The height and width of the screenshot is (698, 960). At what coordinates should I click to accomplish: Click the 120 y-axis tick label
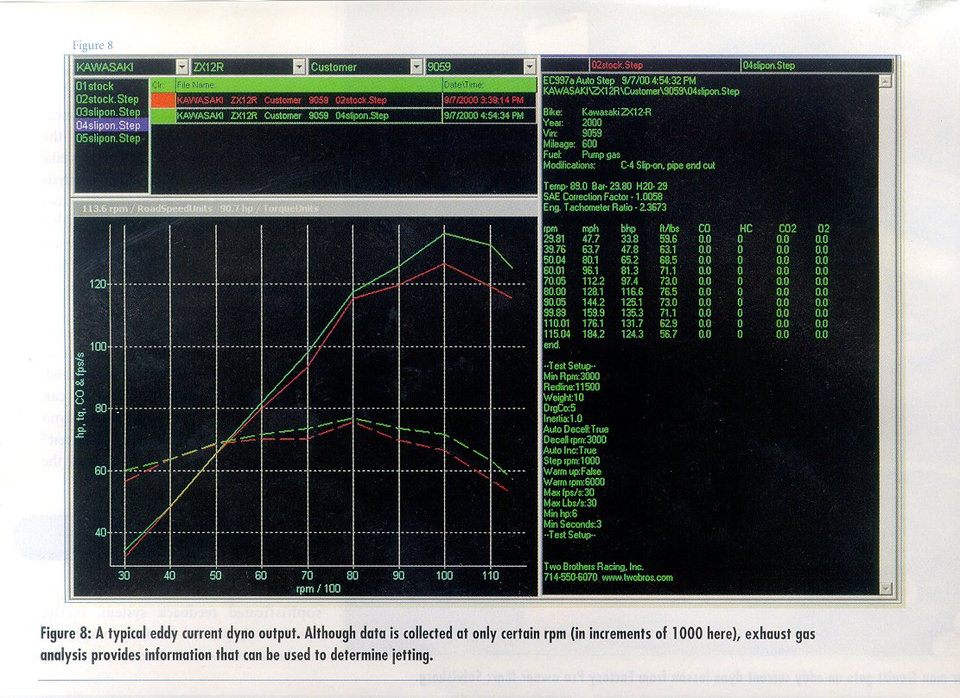(x=98, y=284)
